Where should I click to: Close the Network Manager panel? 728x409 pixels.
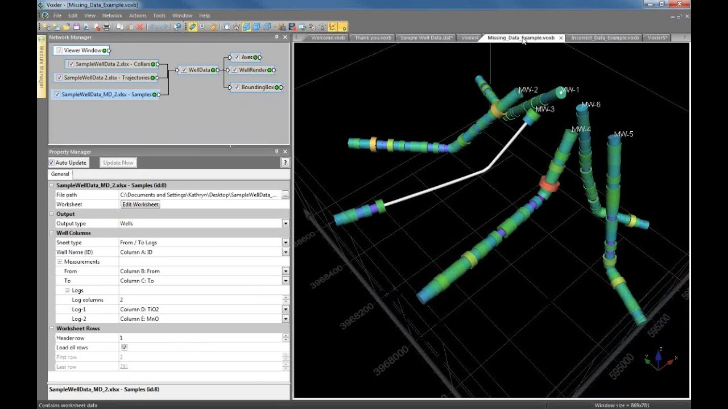click(285, 37)
